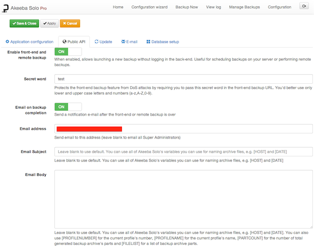Viewport: 314px width, 249px height.
Task: Open View log in navbar
Action: pyautogui.click(x=214, y=7)
